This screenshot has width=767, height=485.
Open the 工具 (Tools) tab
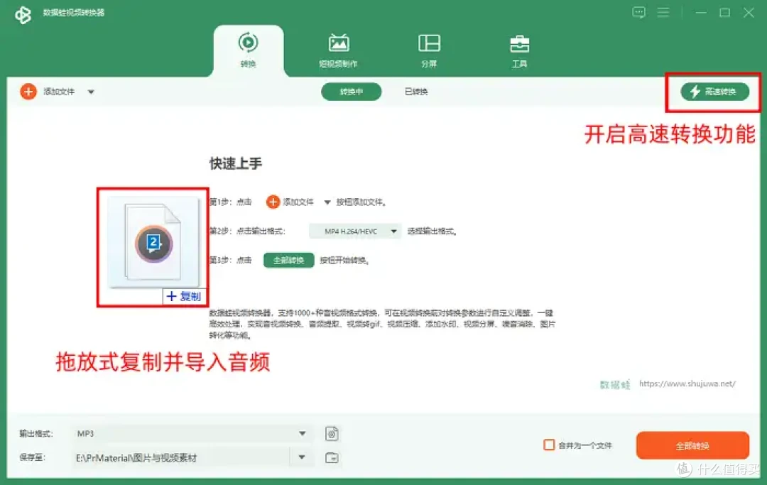pyautogui.click(x=519, y=51)
